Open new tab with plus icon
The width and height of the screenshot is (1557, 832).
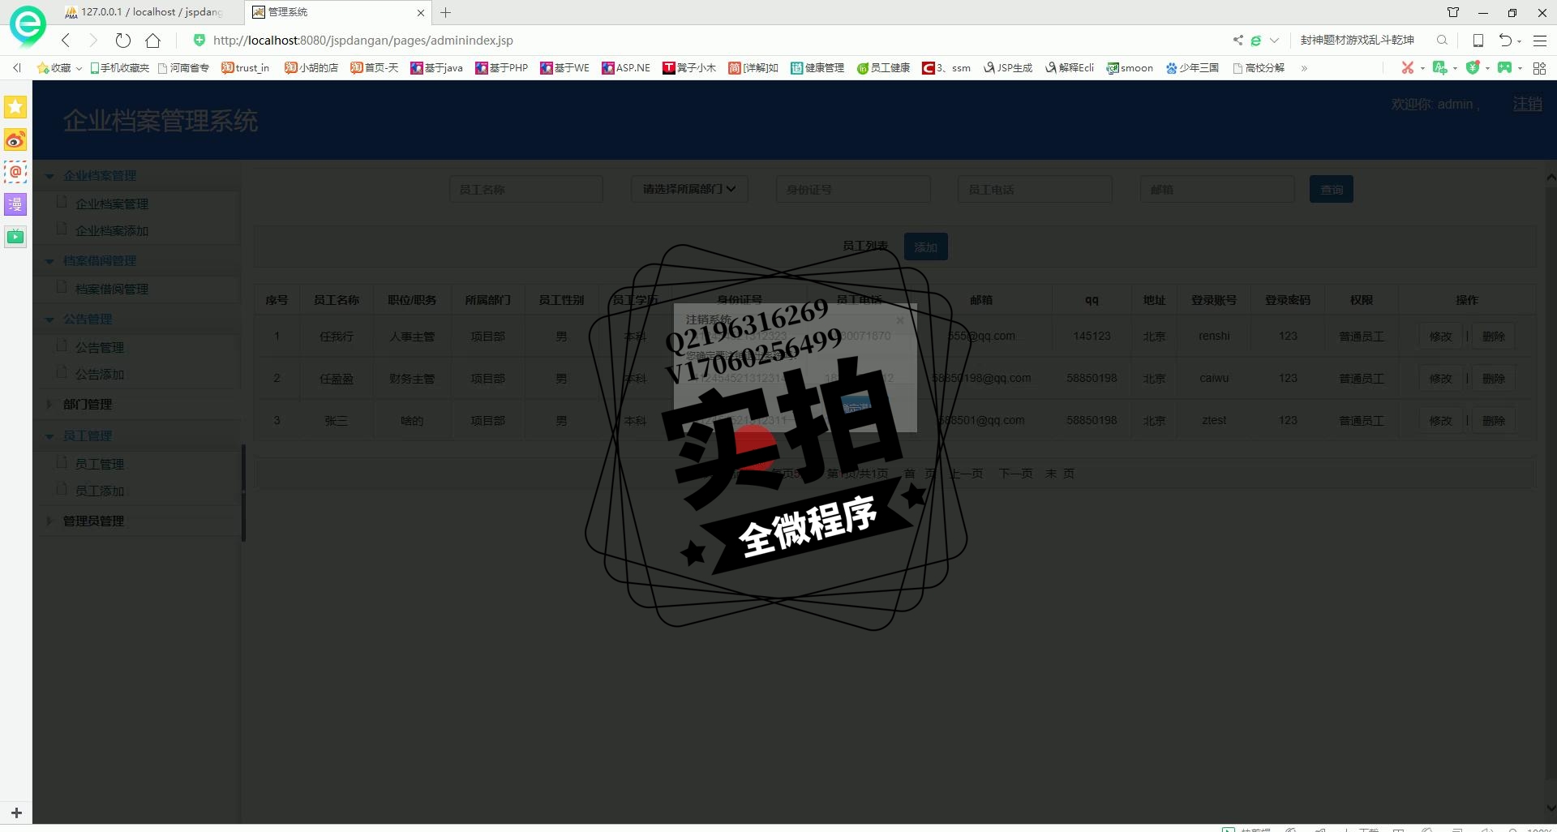click(x=445, y=12)
